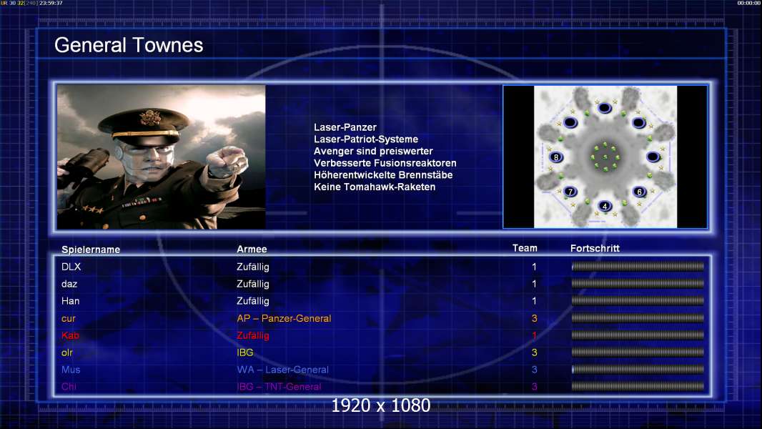Click olr loading progress bar

tap(638, 352)
